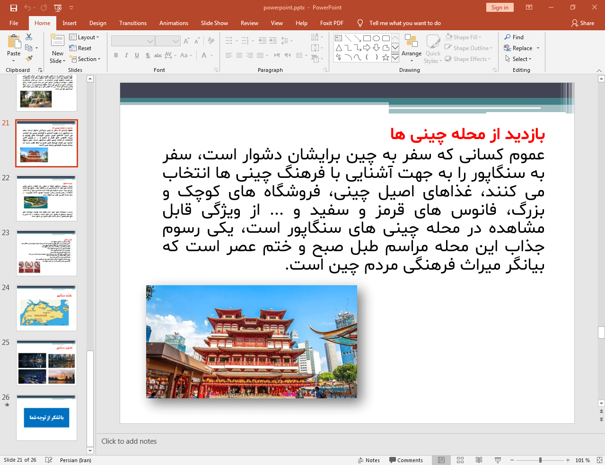Click the Share button
The height and width of the screenshot is (465, 605).
(583, 23)
